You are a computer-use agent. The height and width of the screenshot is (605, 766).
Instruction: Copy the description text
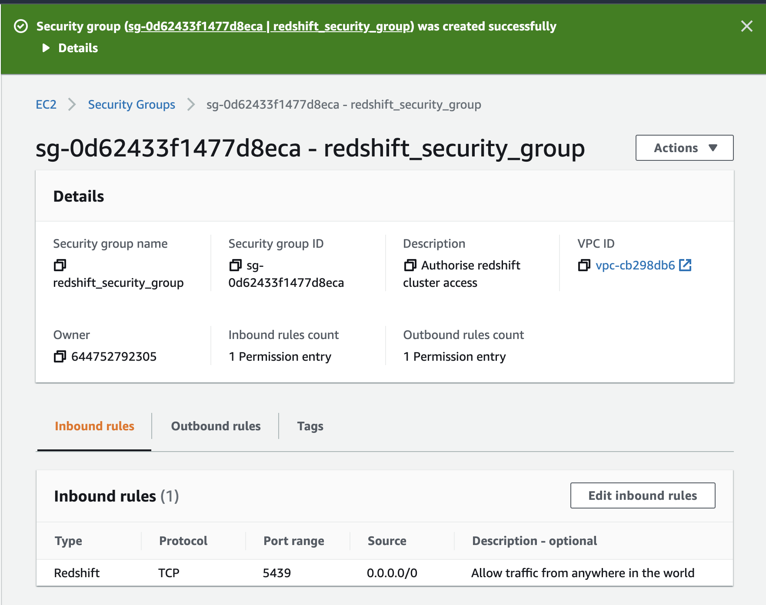point(410,265)
